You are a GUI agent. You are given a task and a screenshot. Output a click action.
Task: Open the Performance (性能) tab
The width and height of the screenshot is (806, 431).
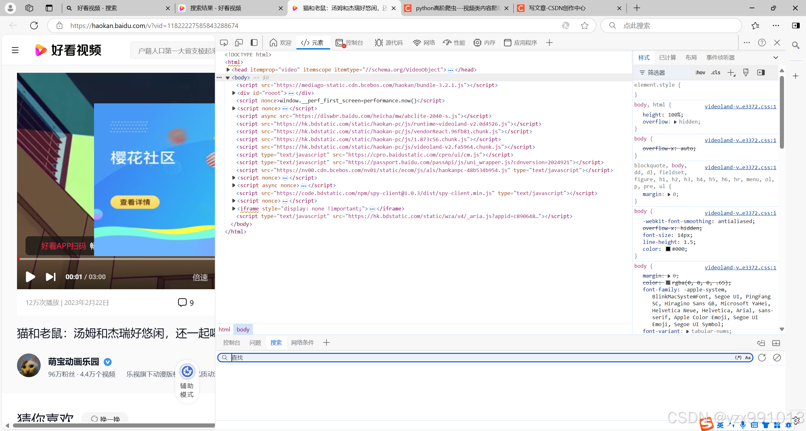pos(454,43)
